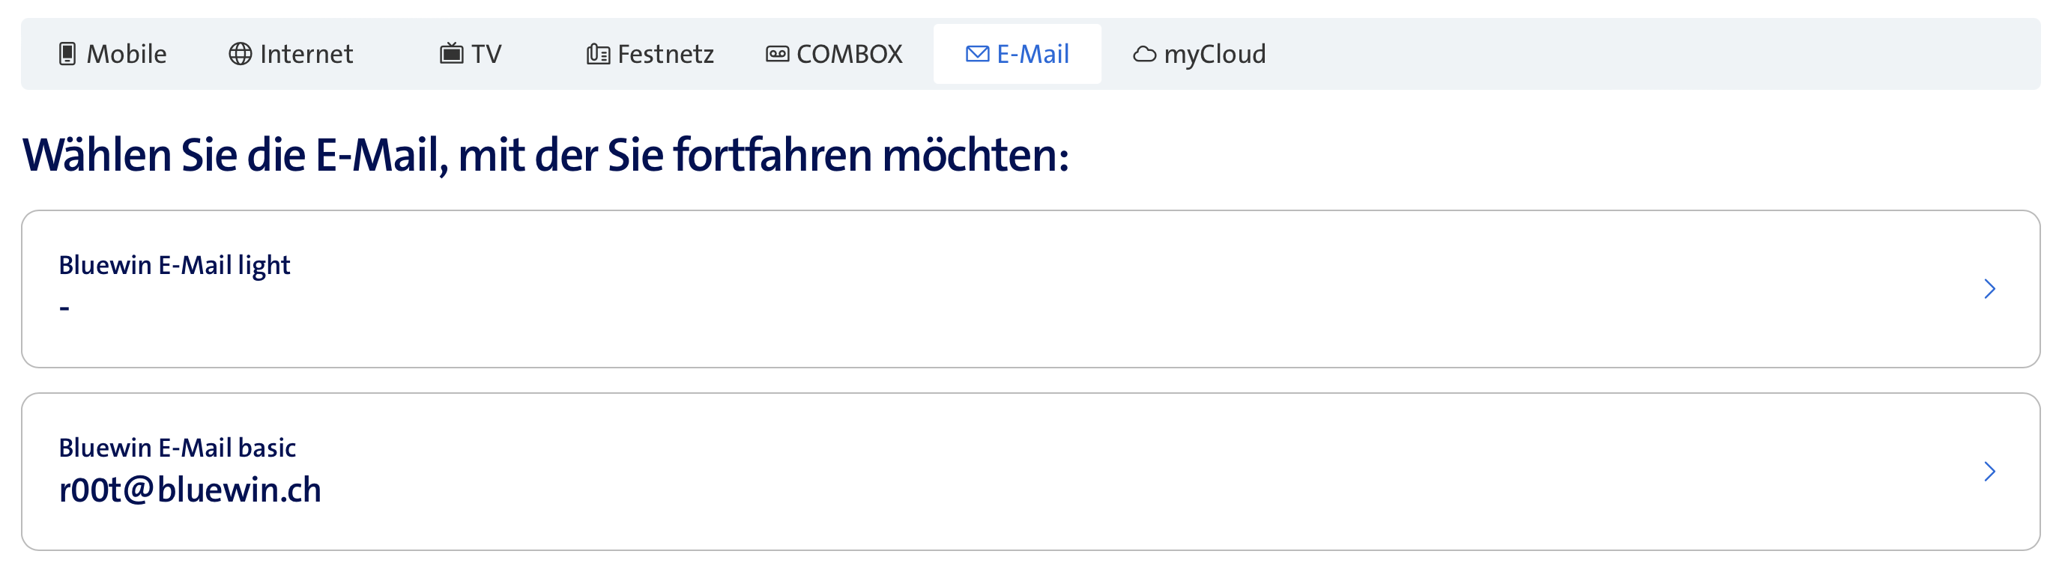This screenshot has width=2050, height=566.
Task: Click the mobile phone icon
Action: tap(67, 54)
